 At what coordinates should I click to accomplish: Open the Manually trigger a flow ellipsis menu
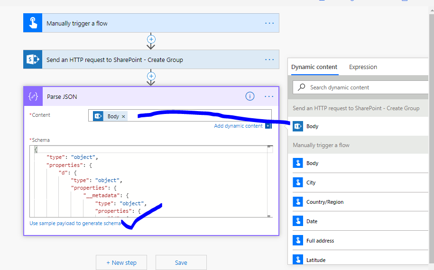tap(269, 23)
